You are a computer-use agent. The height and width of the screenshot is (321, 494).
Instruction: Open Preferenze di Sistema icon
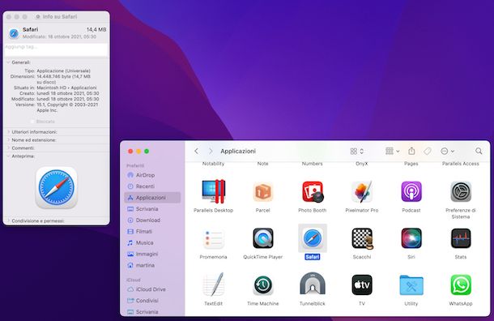[461, 191]
